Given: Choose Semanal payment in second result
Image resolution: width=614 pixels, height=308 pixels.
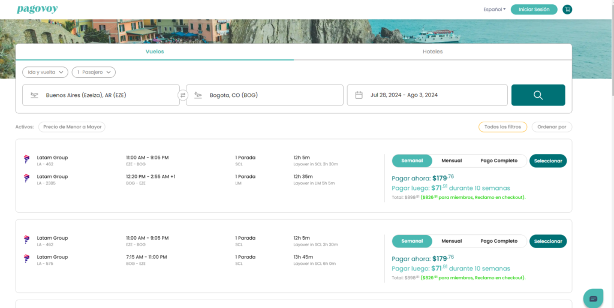Looking at the screenshot, I should [x=412, y=241].
